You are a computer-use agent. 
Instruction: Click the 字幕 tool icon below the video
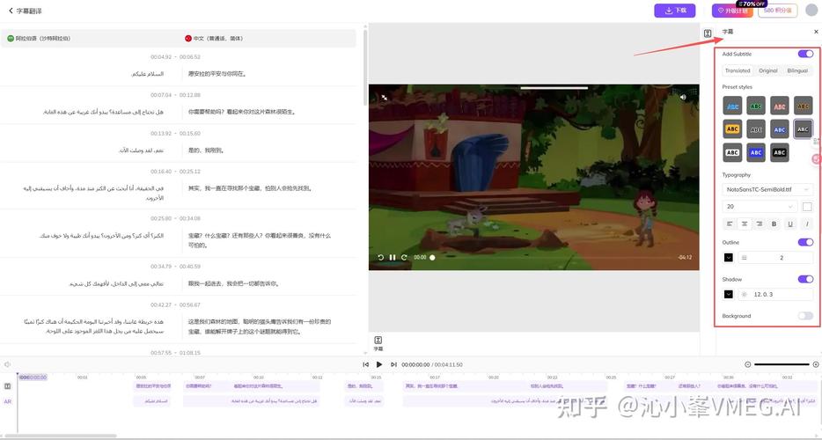point(378,343)
